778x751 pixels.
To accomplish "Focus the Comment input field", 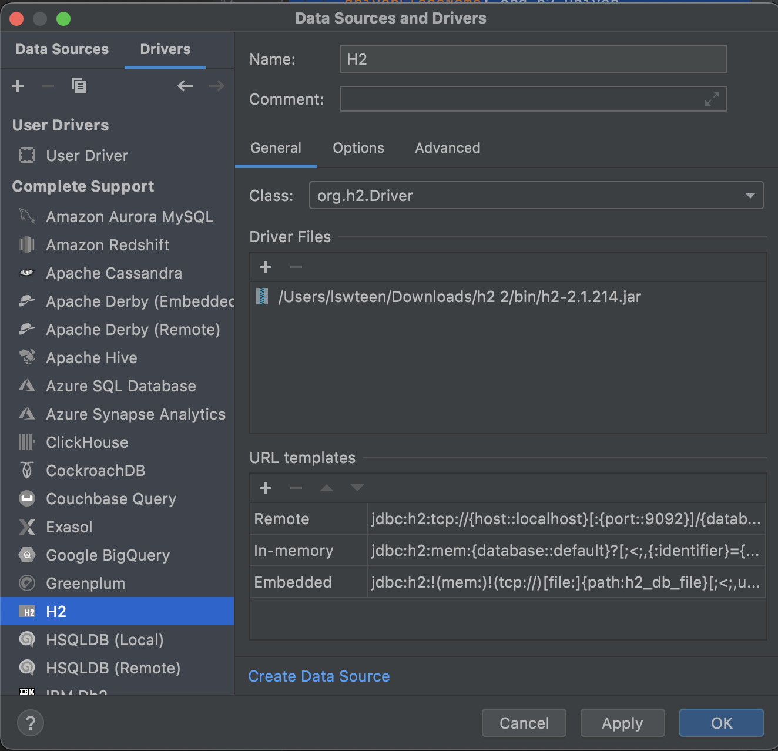I will coord(534,99).
